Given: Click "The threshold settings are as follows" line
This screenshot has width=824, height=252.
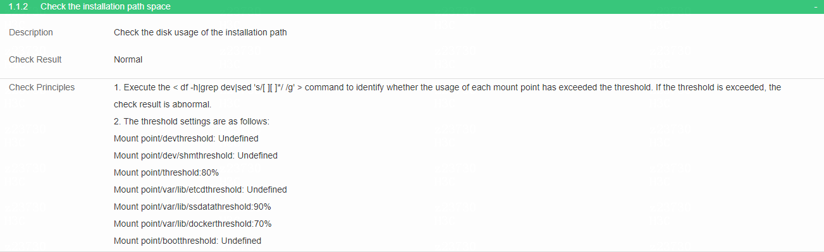Looking at the screenshot, I should click(192, 121).
